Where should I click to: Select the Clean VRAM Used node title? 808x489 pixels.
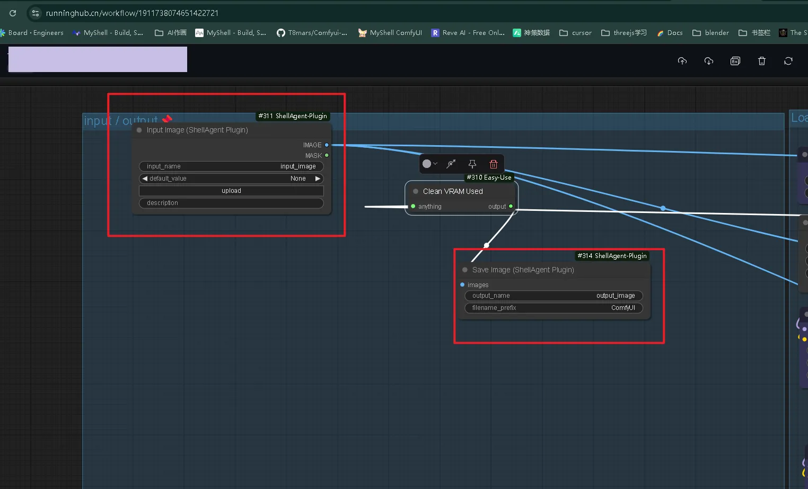(453, 191)
